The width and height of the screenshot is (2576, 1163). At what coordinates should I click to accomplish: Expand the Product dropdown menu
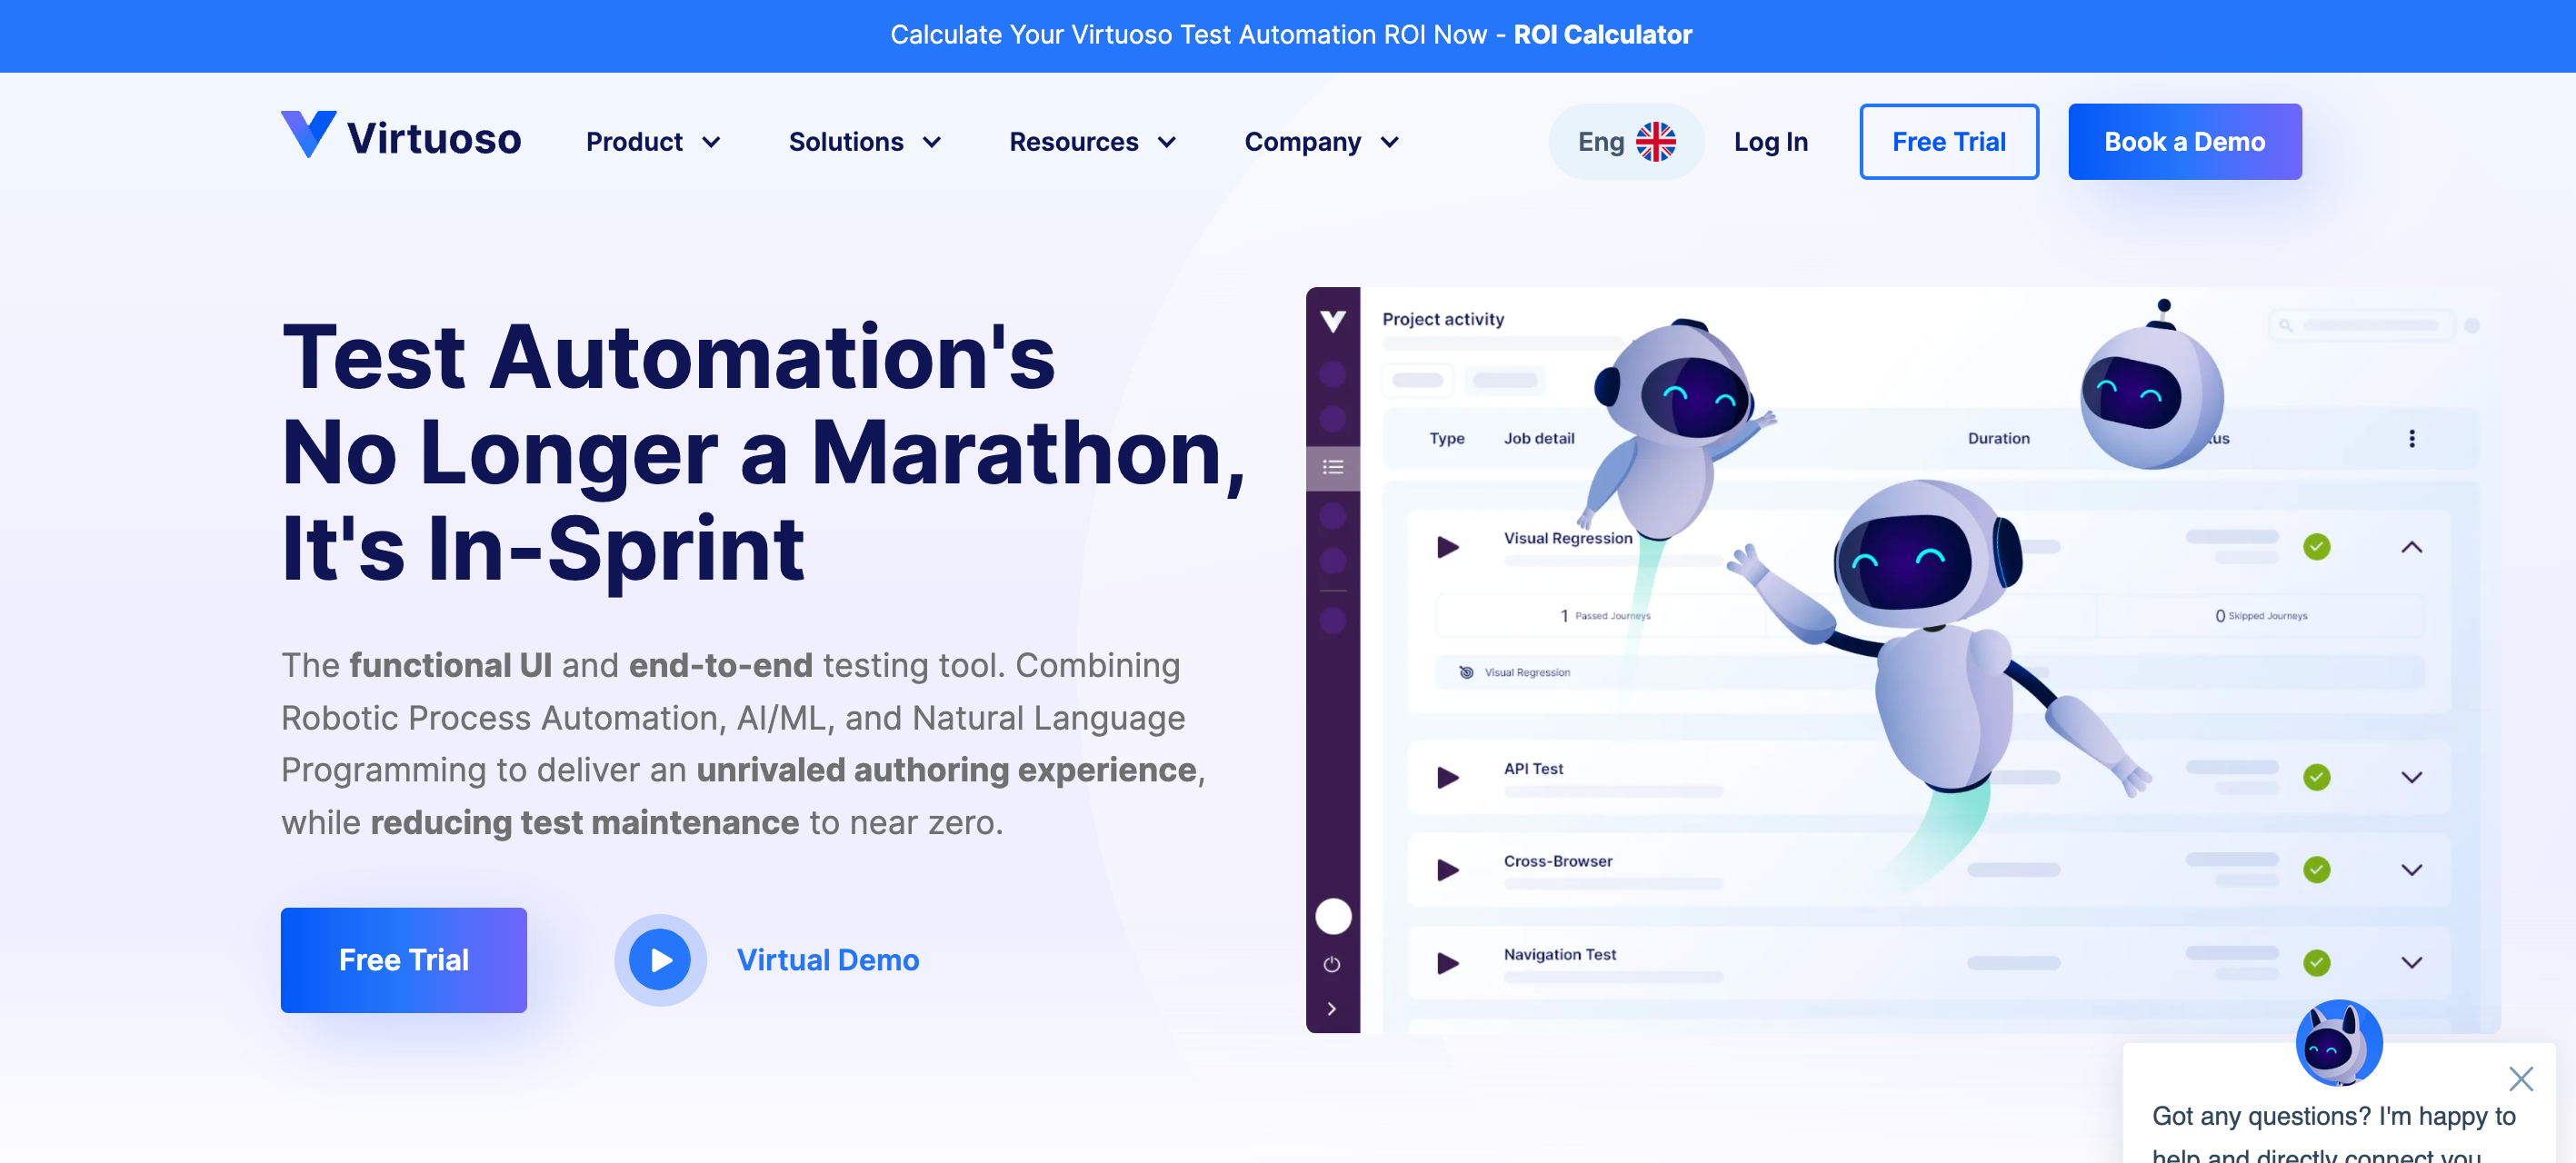tap(655, 141)
